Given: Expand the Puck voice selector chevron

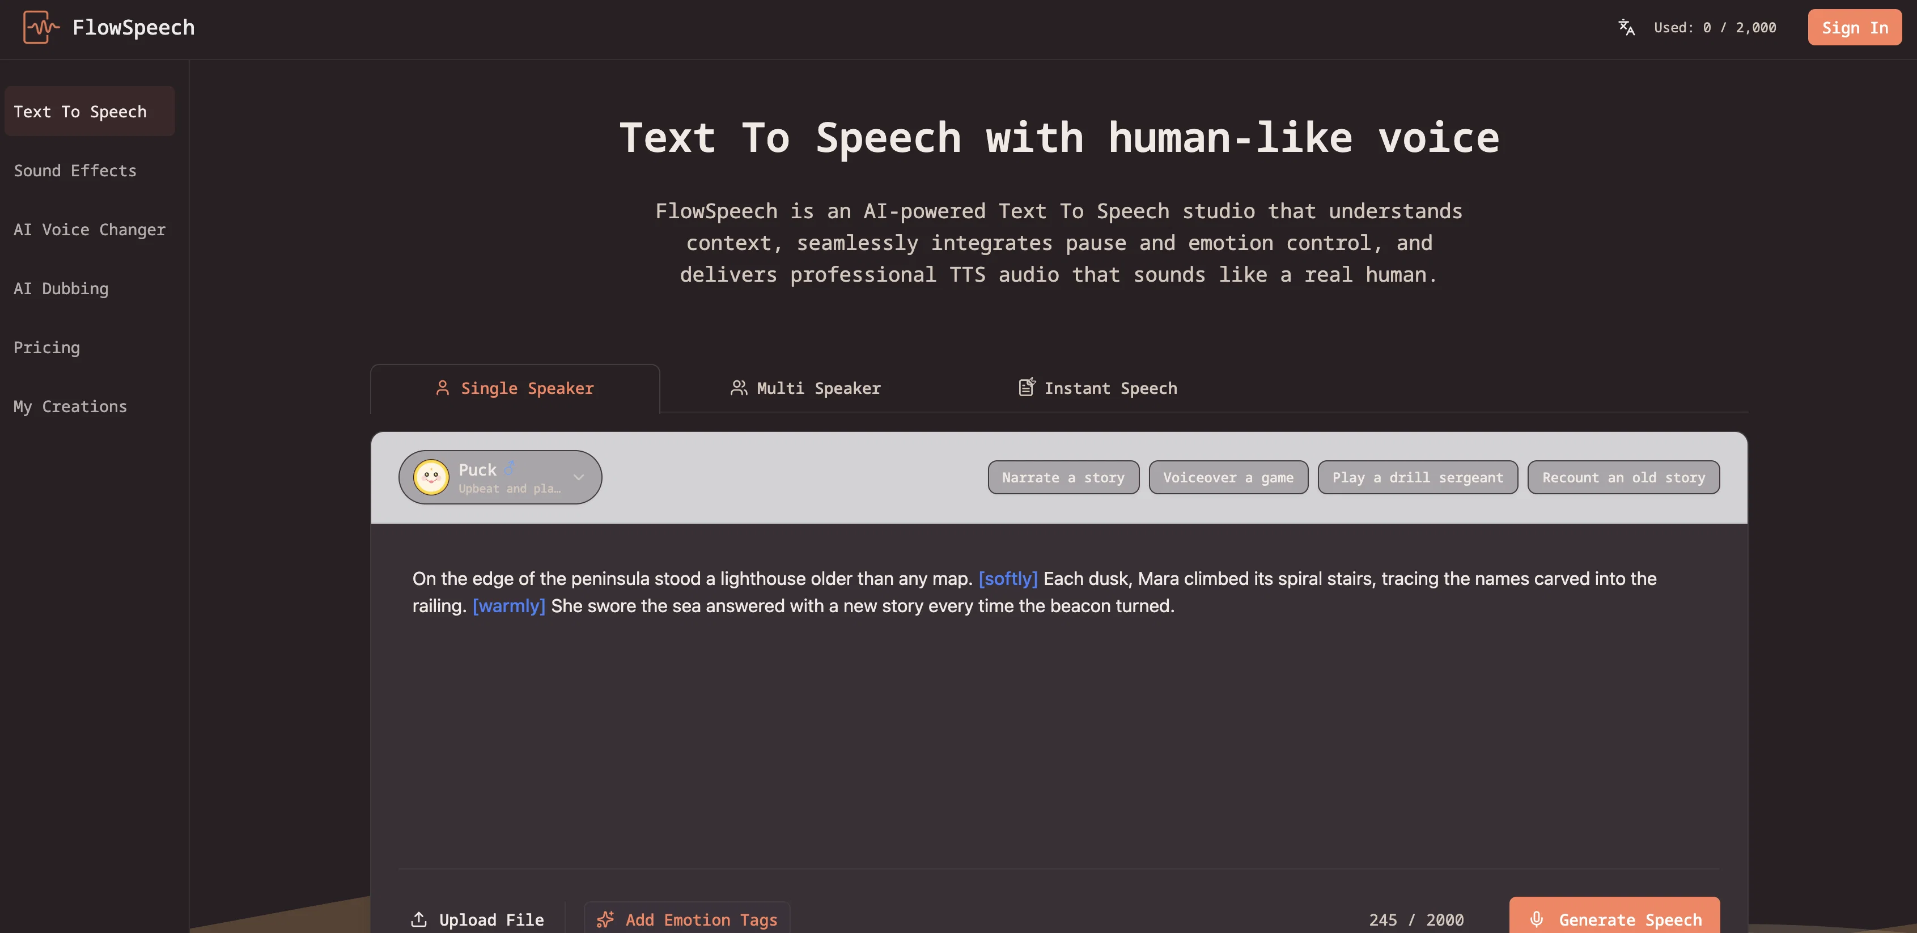Looking at the screenshot, I should 578,477.
